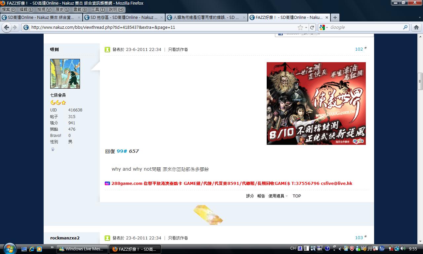Select the FAZZ好廢 Firefox taskbar button
The height and width of the screenshot is (254, 423).
click(x=135, y=249)
